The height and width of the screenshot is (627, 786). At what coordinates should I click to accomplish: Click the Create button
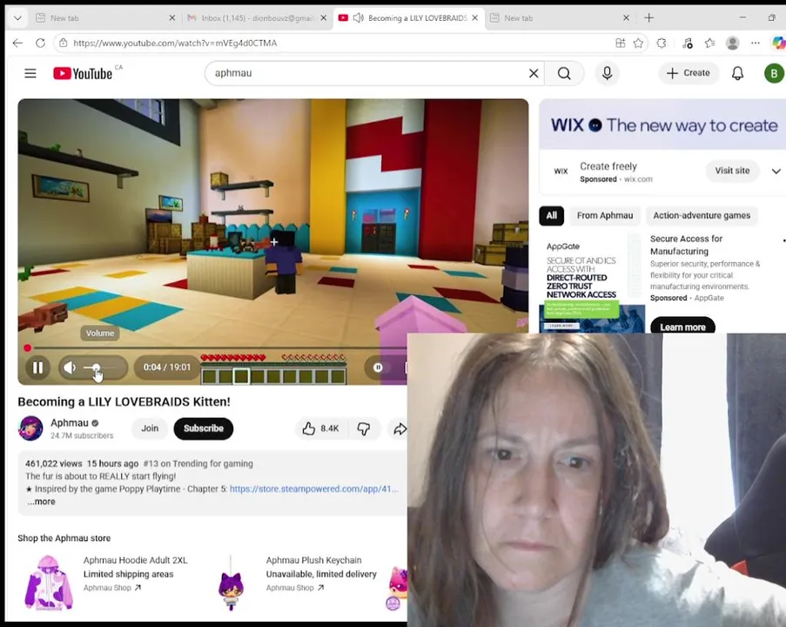pyautogui.click(x=689, y=73)
